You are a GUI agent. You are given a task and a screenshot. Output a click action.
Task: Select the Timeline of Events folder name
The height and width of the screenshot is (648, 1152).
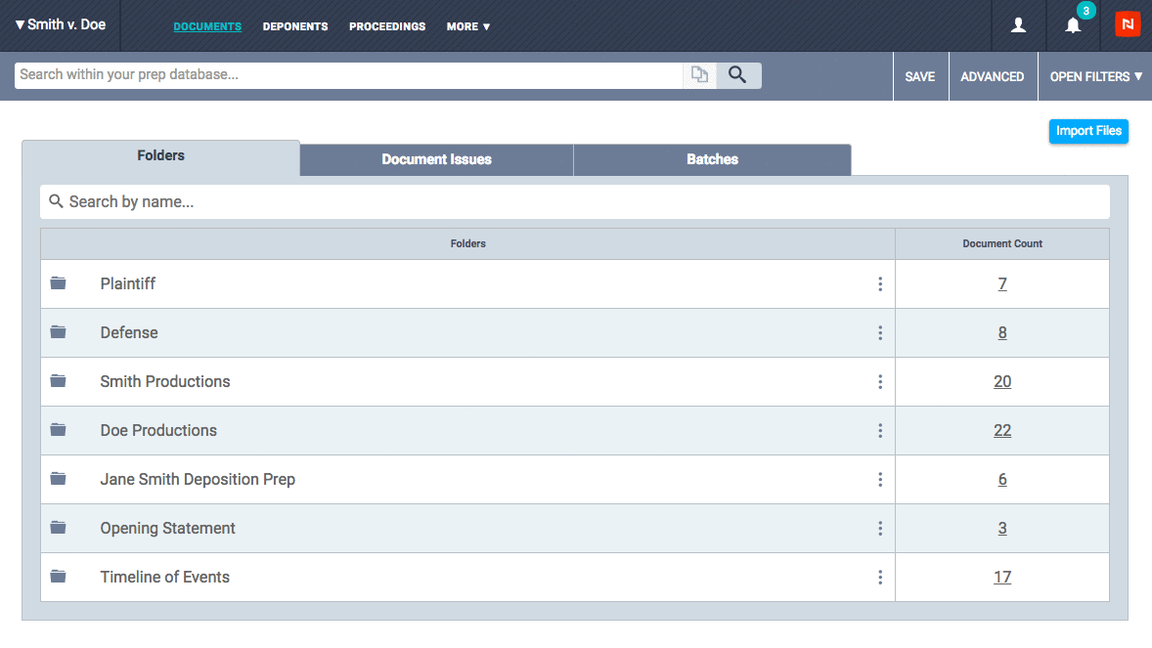pos(164,577)
